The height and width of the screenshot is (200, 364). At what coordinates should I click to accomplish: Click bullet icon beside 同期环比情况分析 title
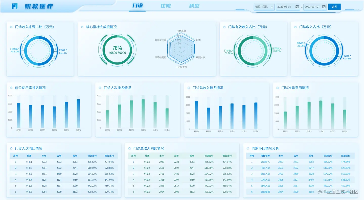coord(248,148)
